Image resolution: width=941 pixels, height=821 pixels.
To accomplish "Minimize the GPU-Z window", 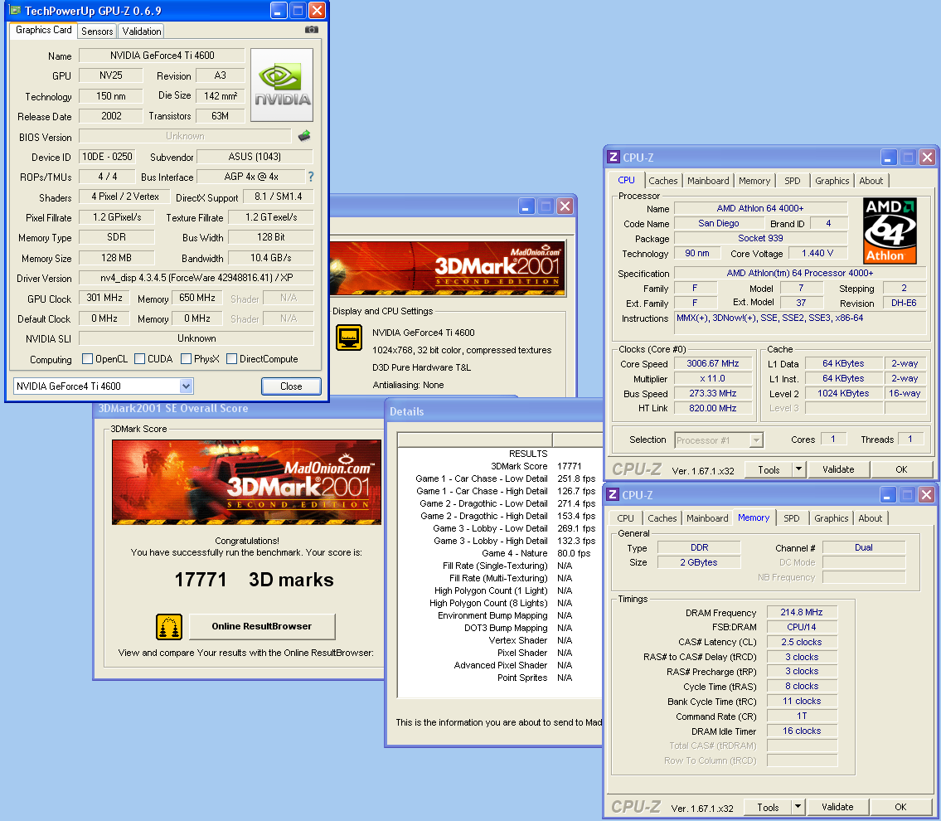I will click(278, 10).
